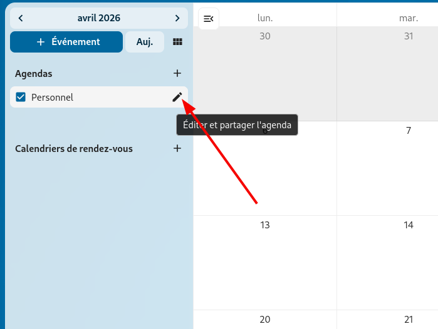
Task: Click the Agendas section heading
Action: tap(34, 73)
